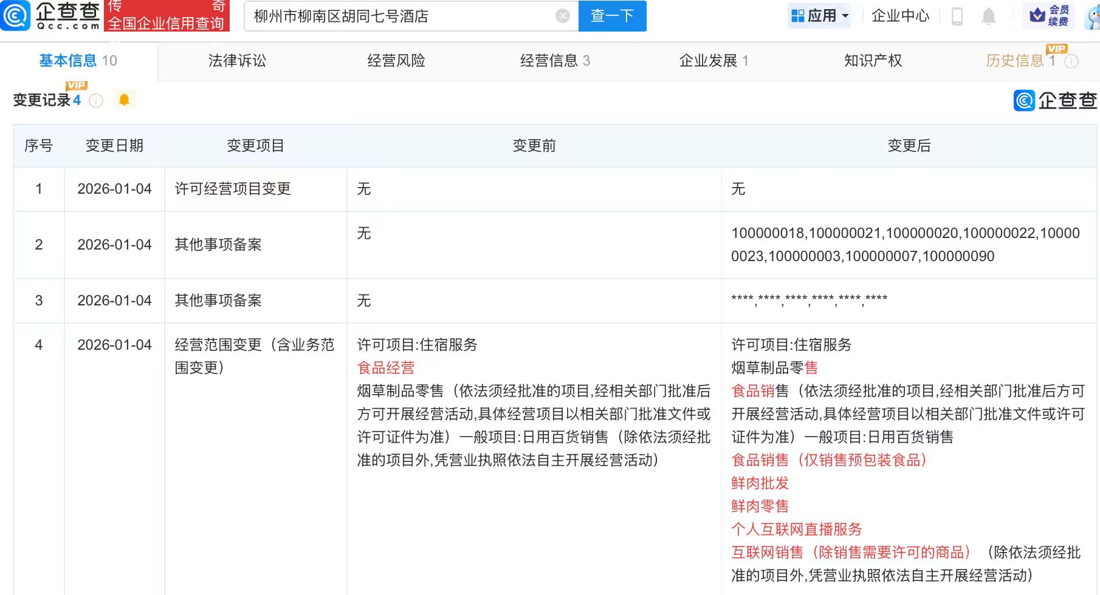The image size is (1100, 595).
Task: Open the 知识产权 tab
Action: [873, 61]
